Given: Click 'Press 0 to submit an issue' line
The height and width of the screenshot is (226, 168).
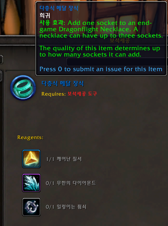Looking at the screenshot, I should pos(101,69).
